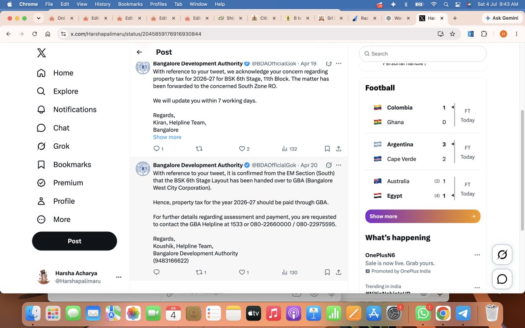
Task: Like the Apr 20 BDA tweet
Action: (x=244, y=272)
